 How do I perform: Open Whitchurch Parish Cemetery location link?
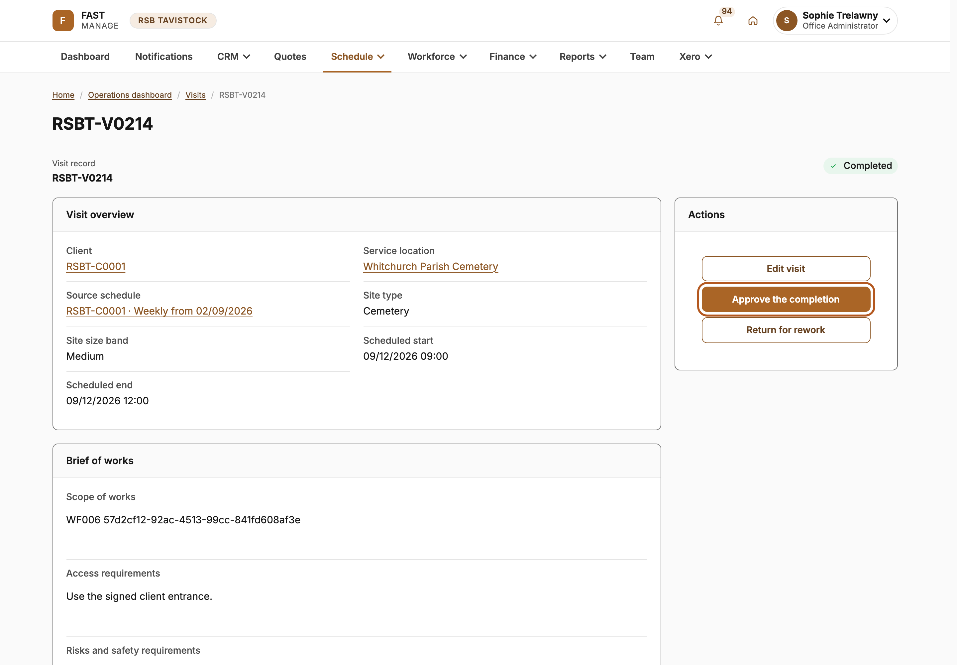click(x=431, y=267)
